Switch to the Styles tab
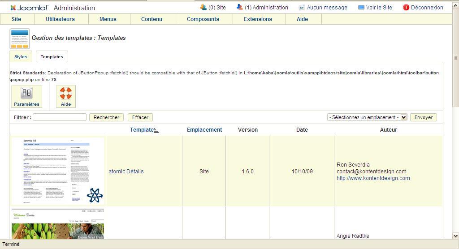The image size is (459, 249). point(21,57)
